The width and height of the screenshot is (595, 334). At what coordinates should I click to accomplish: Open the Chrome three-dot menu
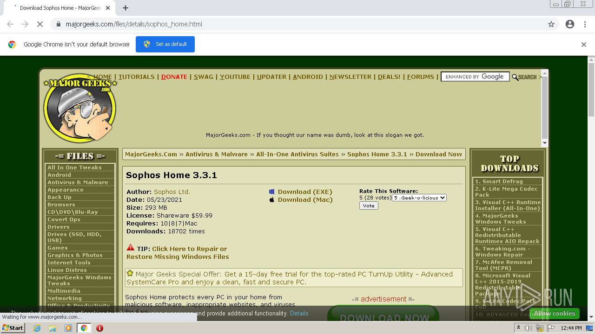(585, 24)
